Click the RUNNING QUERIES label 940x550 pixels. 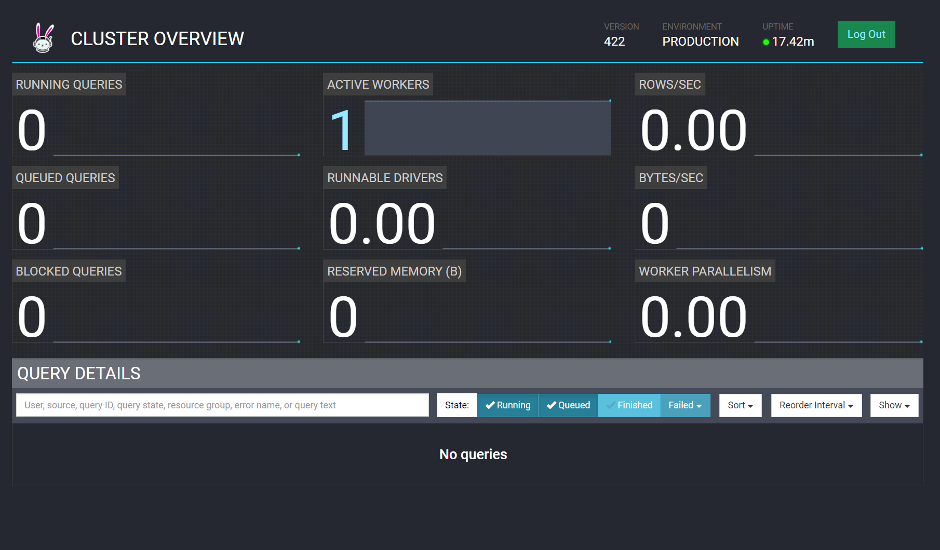[69, 84]
